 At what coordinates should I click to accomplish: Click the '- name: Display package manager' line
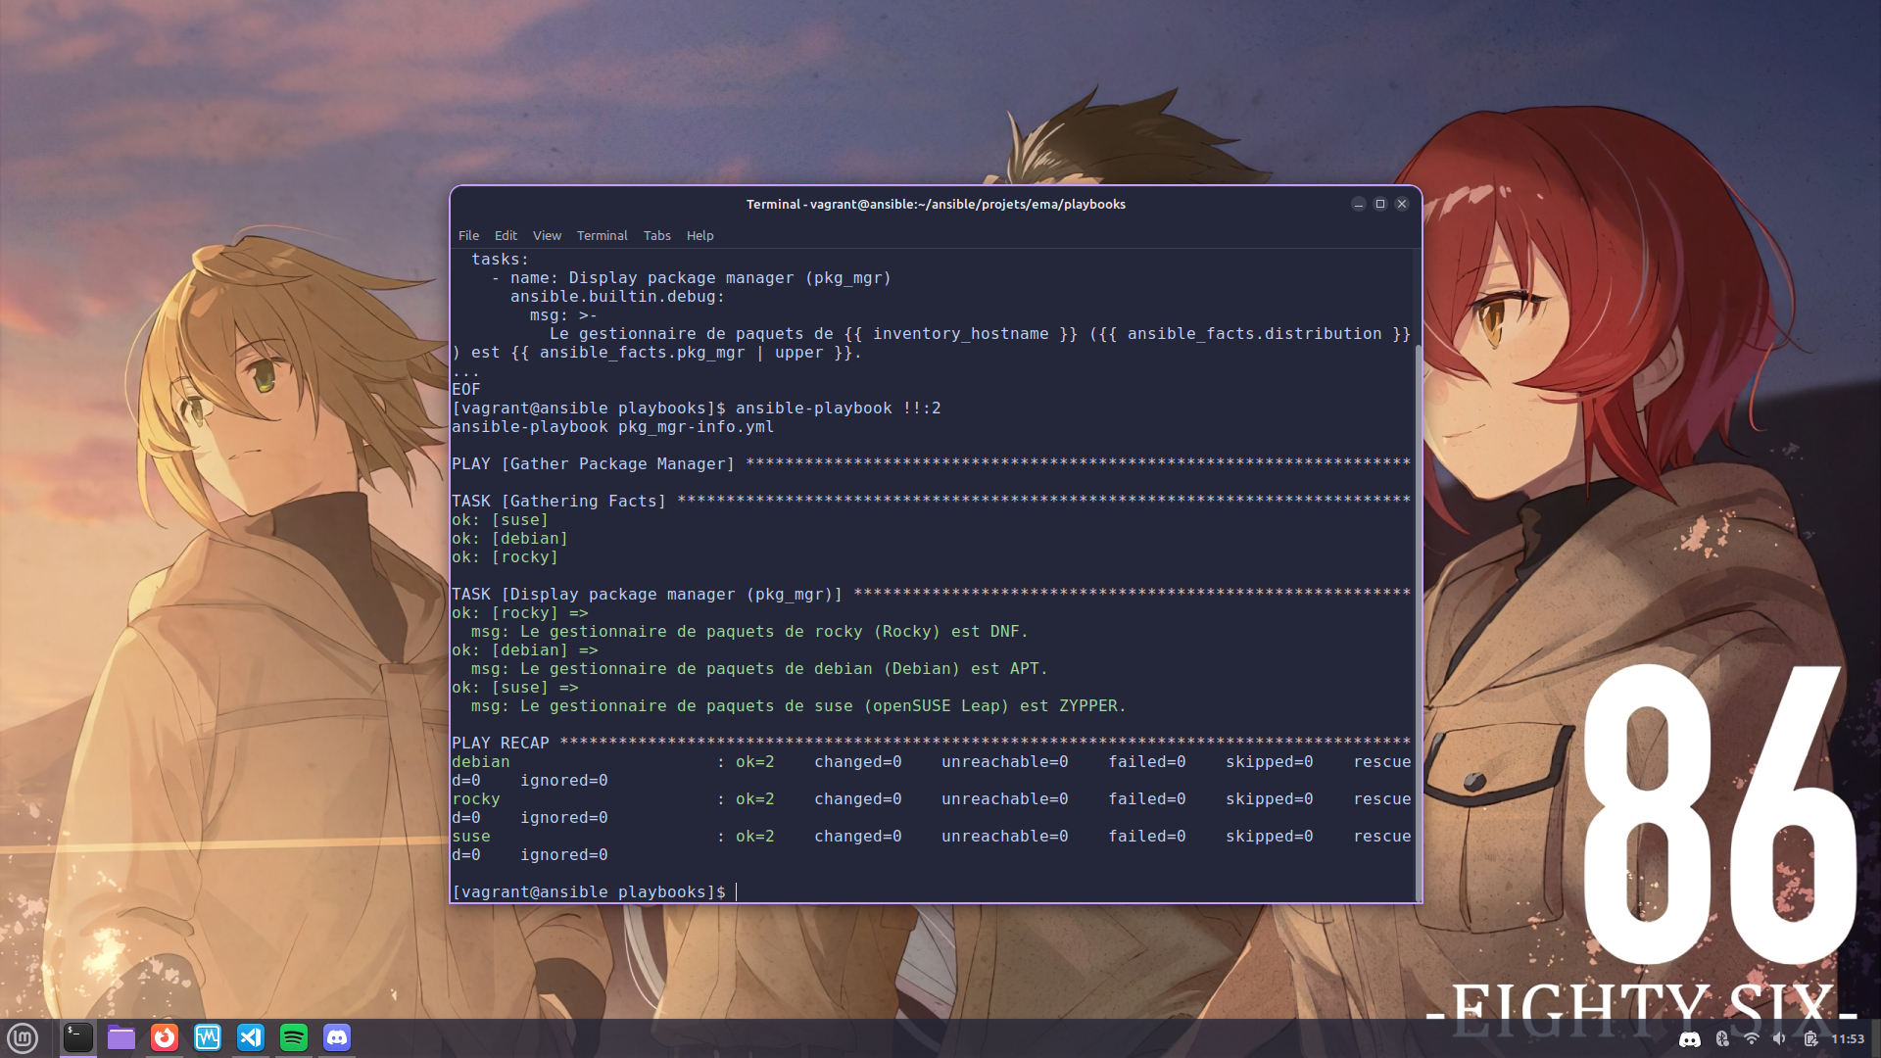pos(691,278)
